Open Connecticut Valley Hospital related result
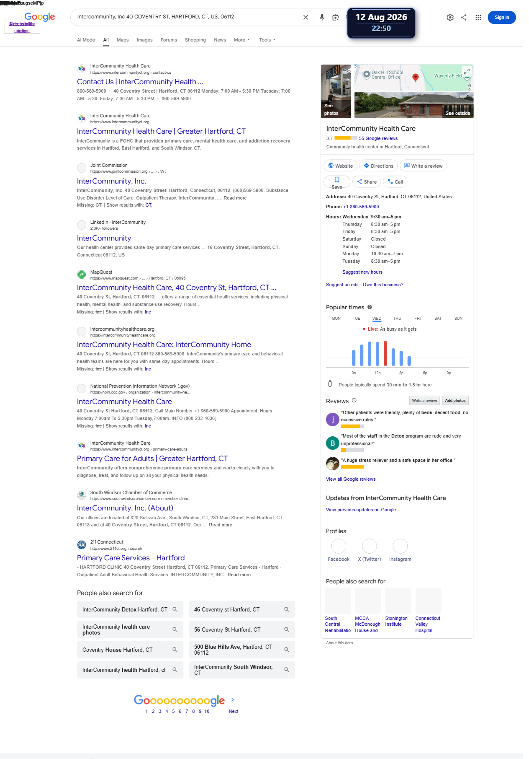Image resolution: width=529 pixels, height=759 pixels. (x=428, y=610)
